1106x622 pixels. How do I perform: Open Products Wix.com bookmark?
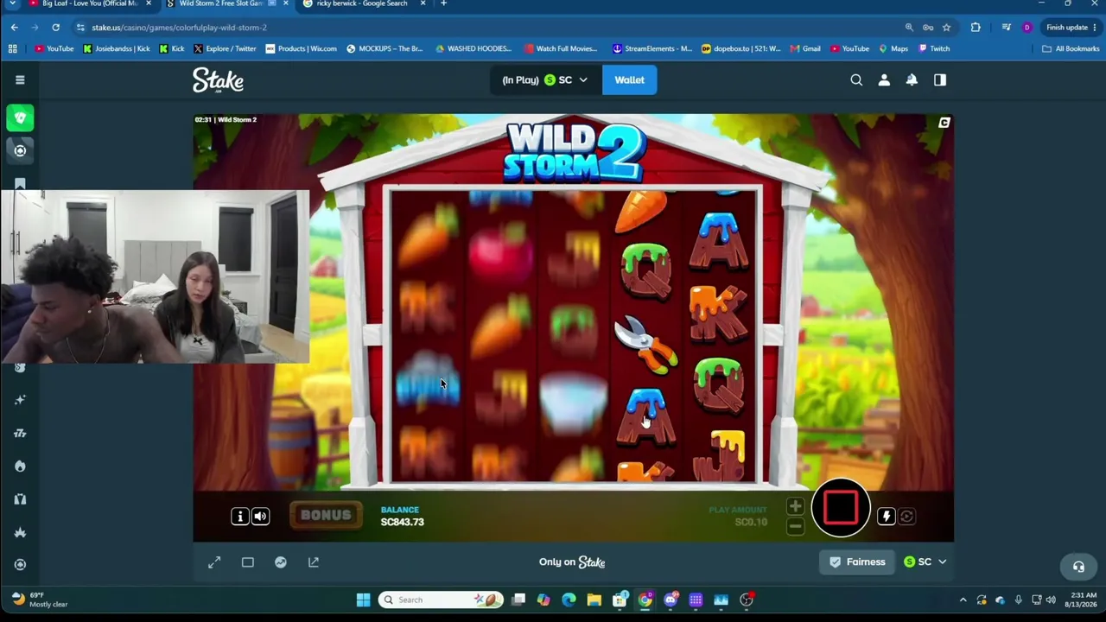302,49
